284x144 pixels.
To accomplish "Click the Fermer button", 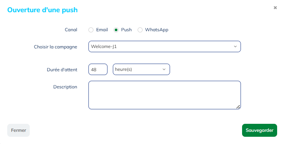I will coord(18,130).
